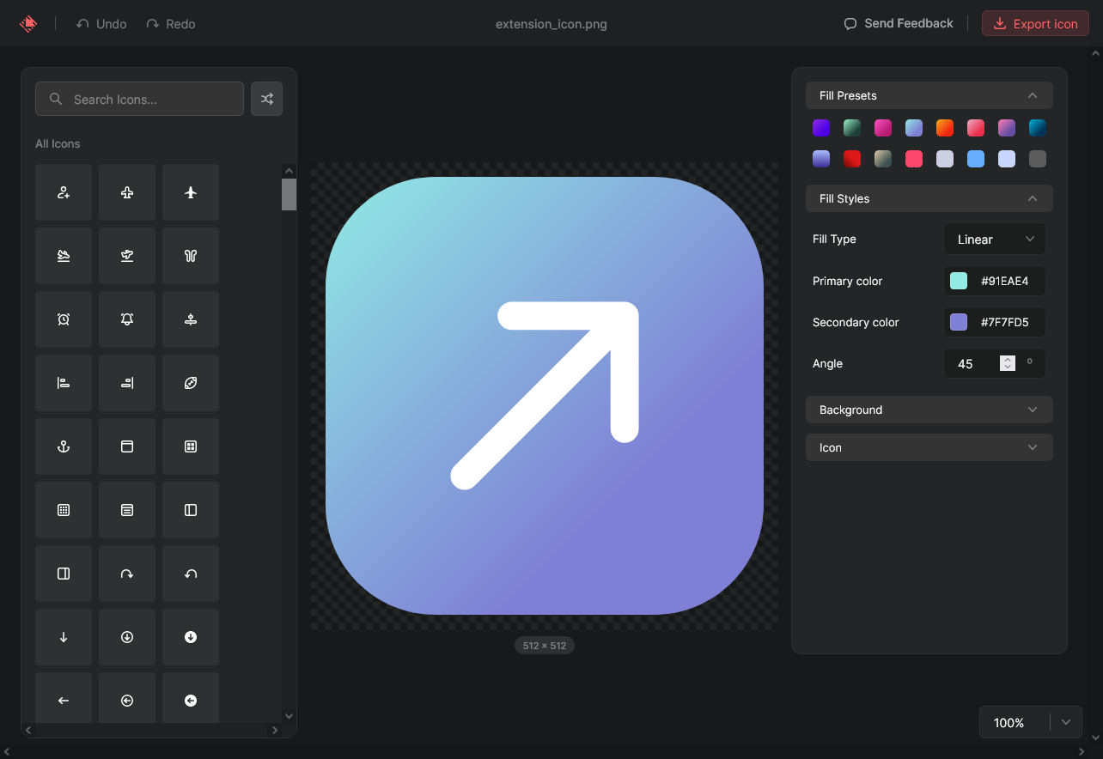This screenshot has width=1103, height=759.
Task: Pick the app window list icon
Action: click(127, 510)
